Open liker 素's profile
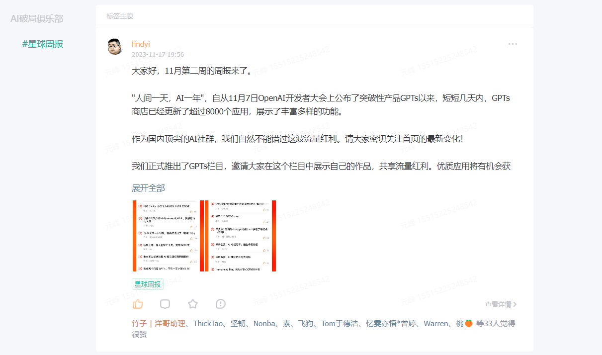 (287, 323)
